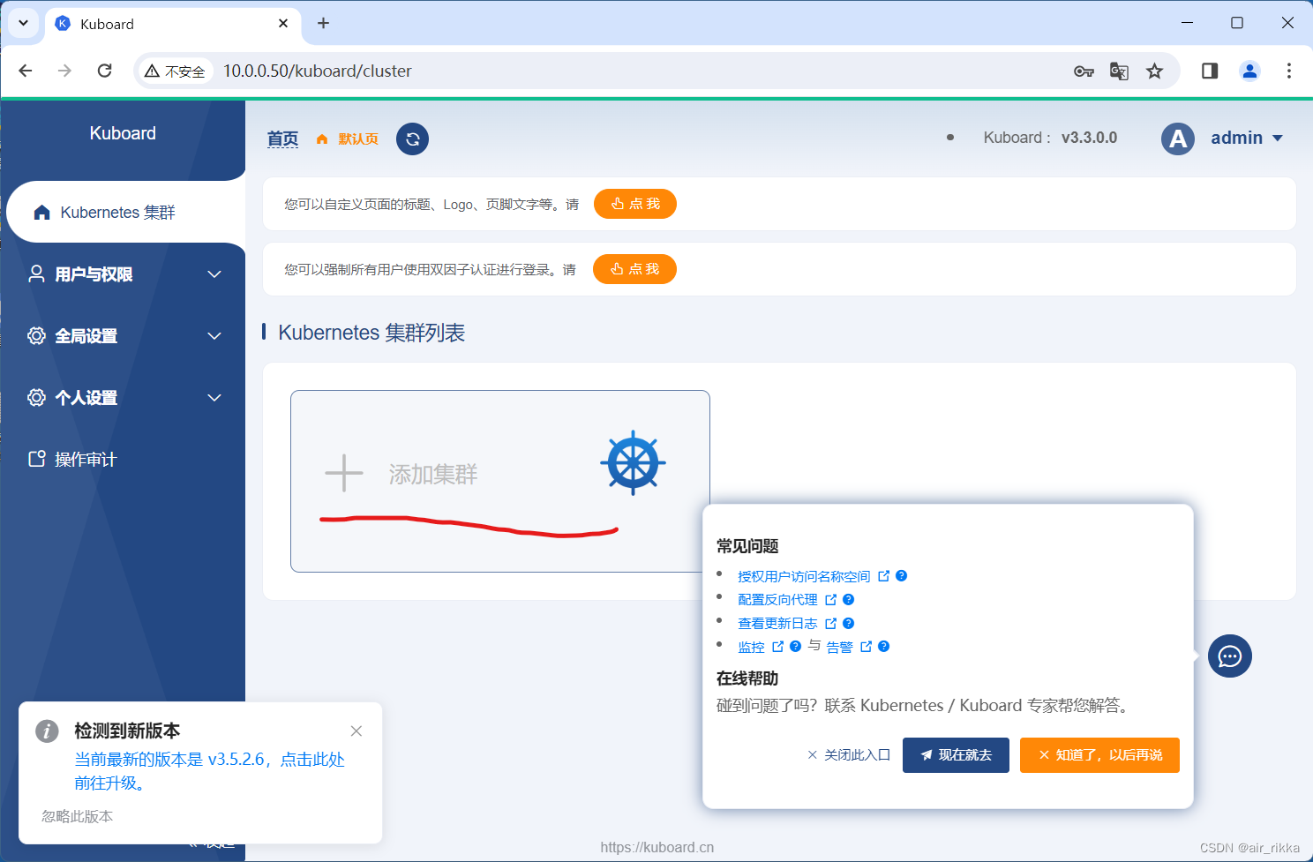Click the 现在就去 button

(956, 755)
